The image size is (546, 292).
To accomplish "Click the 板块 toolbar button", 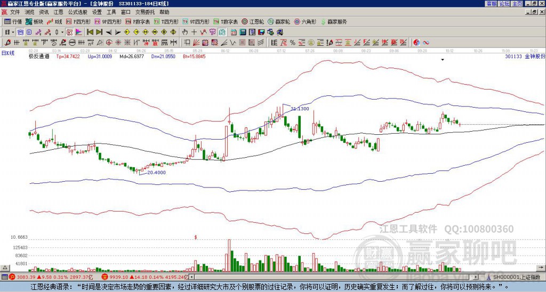I will (x=35, y=22).
